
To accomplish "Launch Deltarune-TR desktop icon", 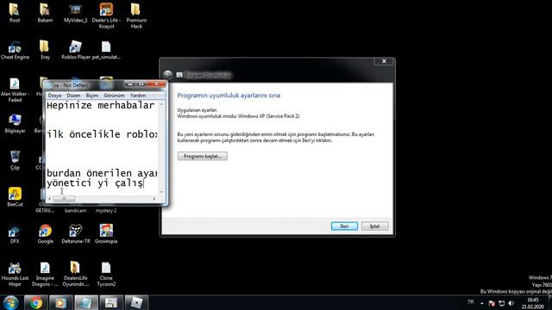I will pos(76,234).
